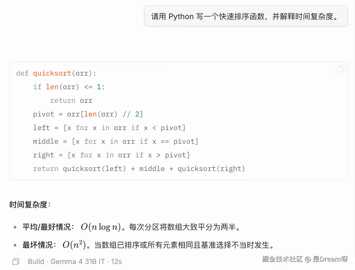Click the final 'return quicksort(left) + middle' line
The height and width of the screenshot is (270, 355).
[x=139, y=169]
